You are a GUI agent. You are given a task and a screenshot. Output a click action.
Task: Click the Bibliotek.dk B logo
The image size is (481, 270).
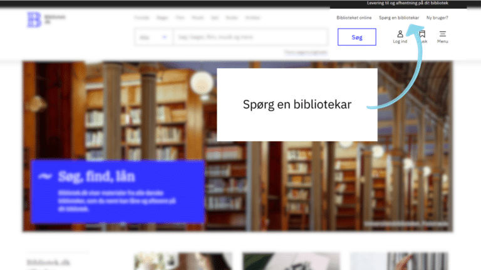[34, 19]
